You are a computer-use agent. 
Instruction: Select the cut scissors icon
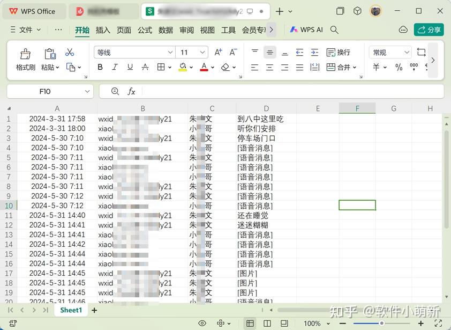click(69, 53)
